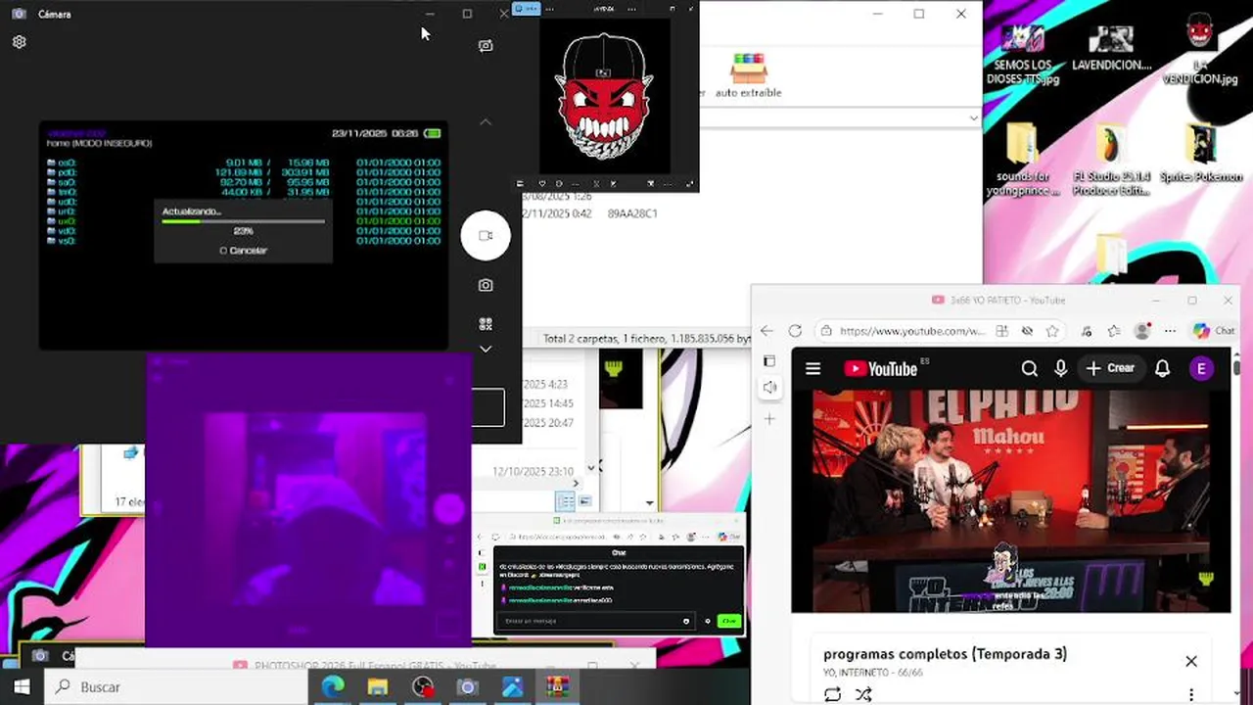This screenshot has width=1253, height=705.
Task: Select barcode scan mode in Camera app
Action: [486, 324]
